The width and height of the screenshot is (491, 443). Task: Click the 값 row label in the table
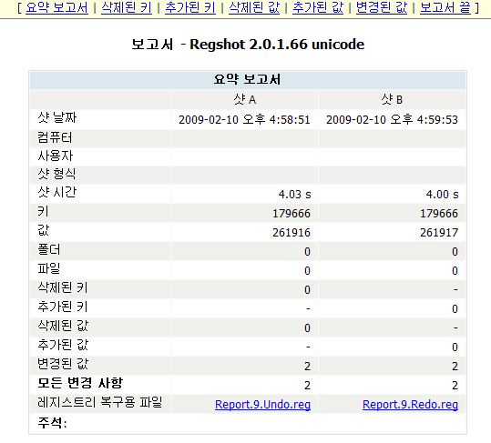tap(44, 230)
